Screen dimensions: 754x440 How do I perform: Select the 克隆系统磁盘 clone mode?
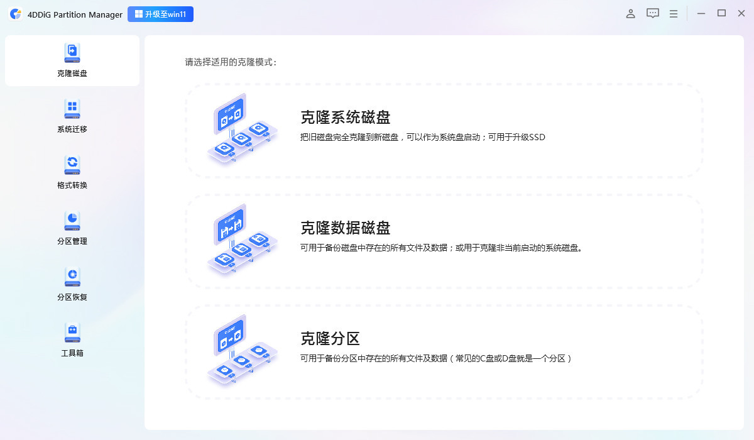(444, 130)
